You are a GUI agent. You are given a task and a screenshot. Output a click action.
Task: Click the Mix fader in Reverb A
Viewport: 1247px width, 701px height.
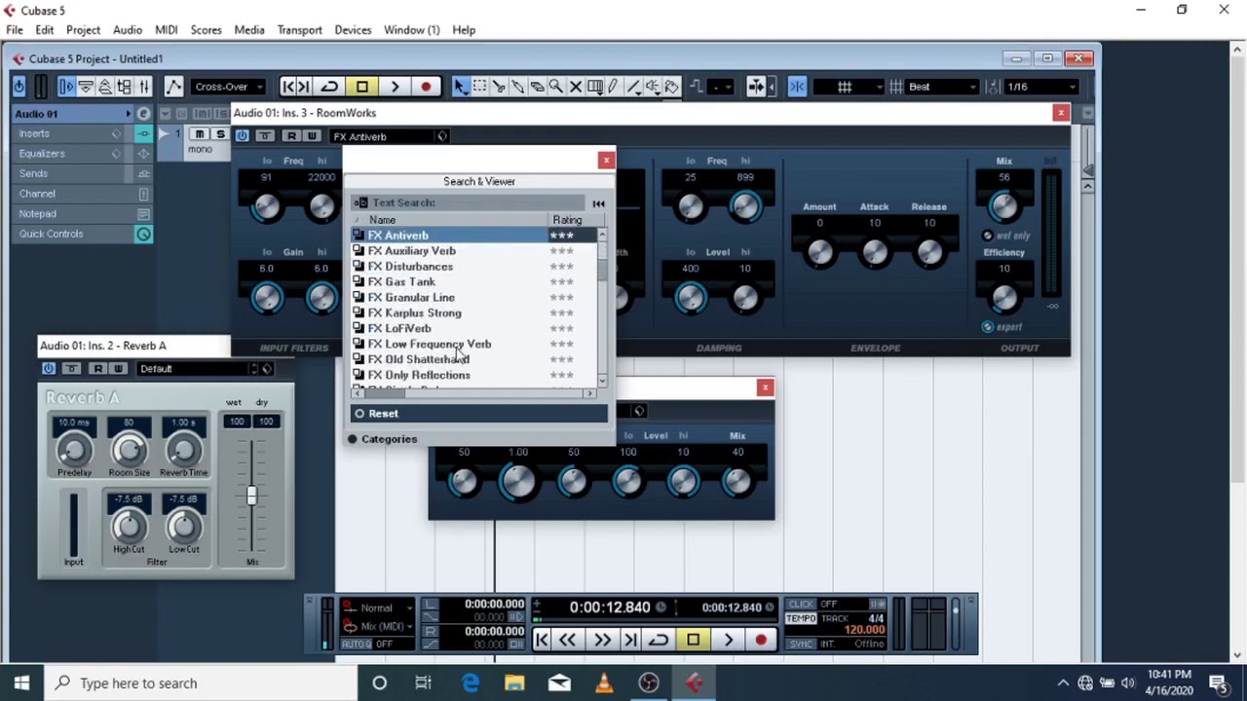[251, 496]
